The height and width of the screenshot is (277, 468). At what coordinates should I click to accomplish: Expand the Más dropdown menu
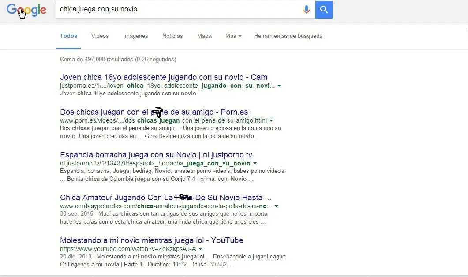[233, 36]
